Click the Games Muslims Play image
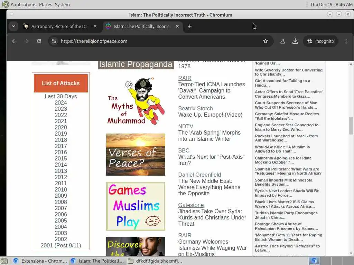The image size is (354, 265). pos(136,206)
